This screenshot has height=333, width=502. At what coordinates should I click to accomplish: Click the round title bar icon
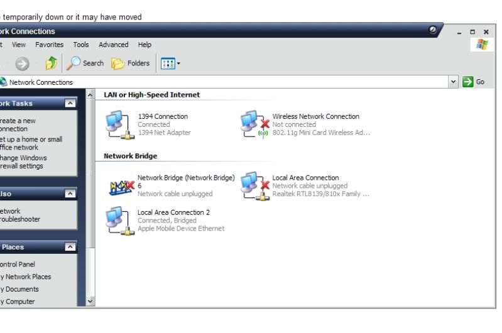pyautogui.click(x=432, y=30)
